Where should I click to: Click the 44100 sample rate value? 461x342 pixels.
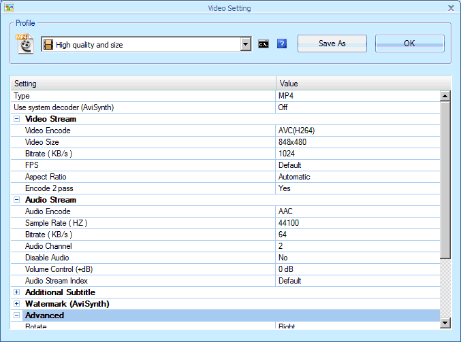coord(289,223)
